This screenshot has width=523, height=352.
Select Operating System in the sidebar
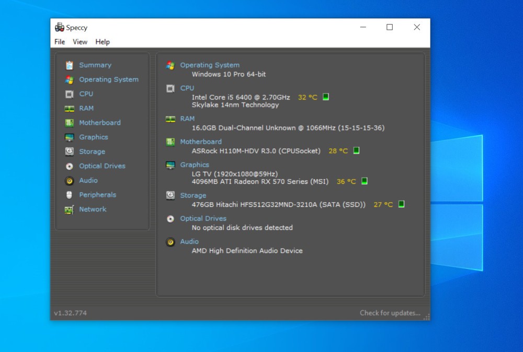[109, 79]
